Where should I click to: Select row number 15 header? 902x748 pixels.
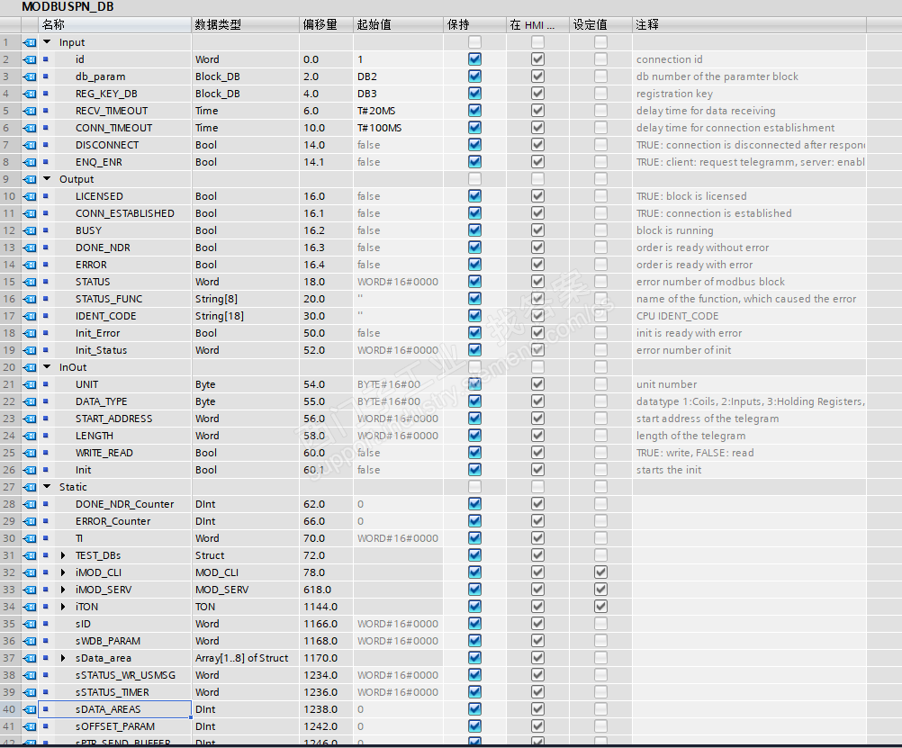click(x=10, y=282)
